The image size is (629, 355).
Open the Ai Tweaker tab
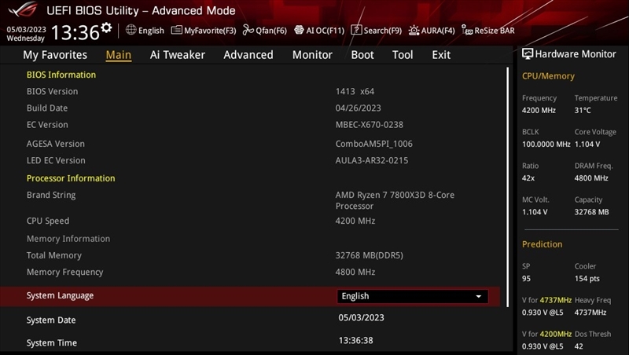pos(178,55)
